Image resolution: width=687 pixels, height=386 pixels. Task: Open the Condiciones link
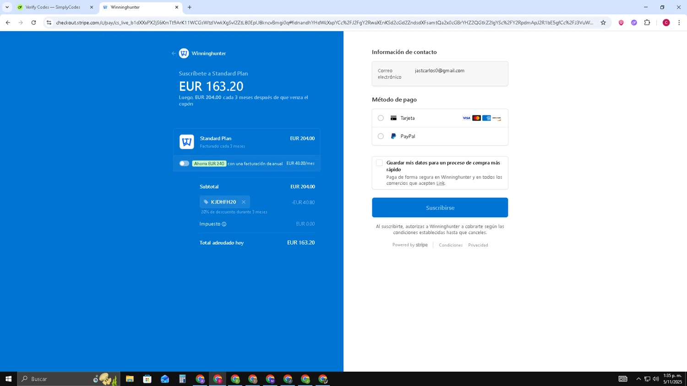click(x=451, y=245)
